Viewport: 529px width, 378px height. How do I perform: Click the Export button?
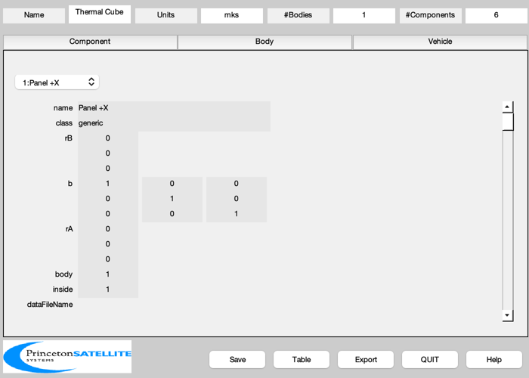click(366, 359)
